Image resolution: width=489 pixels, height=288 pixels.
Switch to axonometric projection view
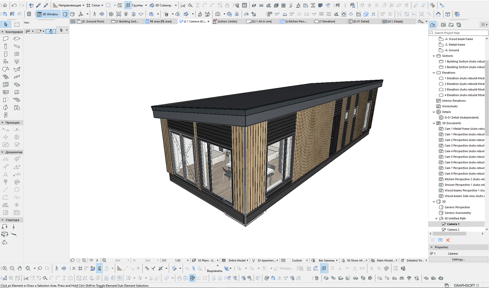[72, 14]
